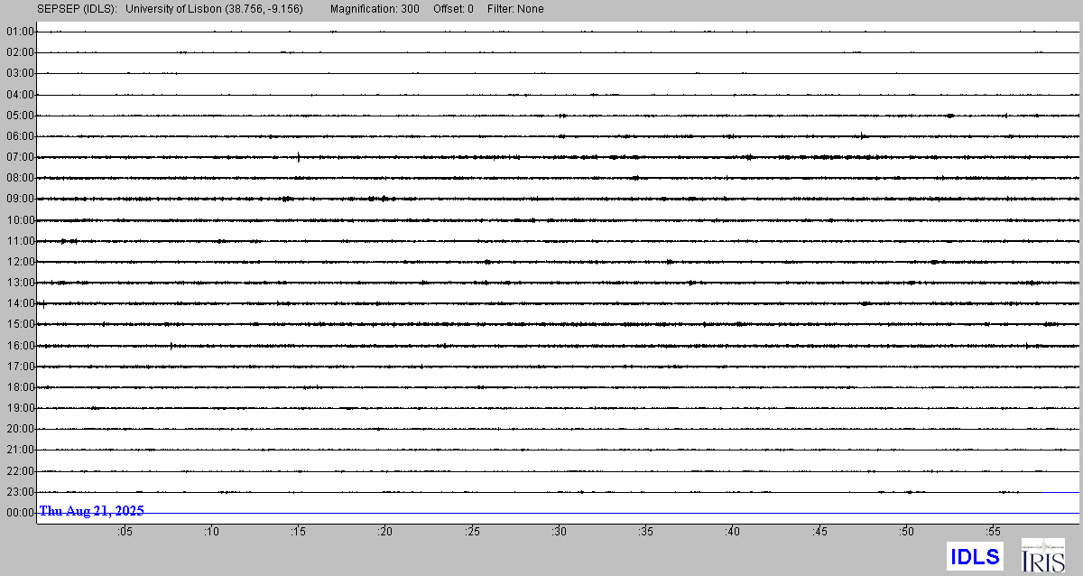Image resolution: width=1083 pixels, height=576 pixels.
Task: Select the 10:00 hour label
Action: click(20, 220)
